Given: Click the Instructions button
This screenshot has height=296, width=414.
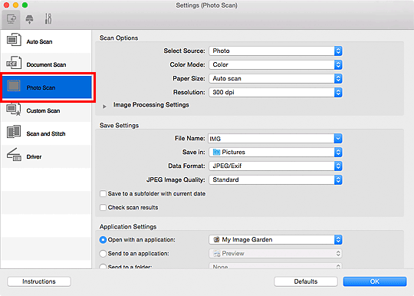Looking at the screenshot, I should point(39,281).
